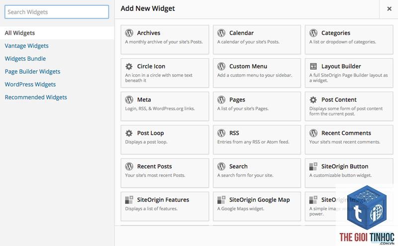Filter by Vantage Widgets
The image size is (398, 246).
(x=27, y=46)
